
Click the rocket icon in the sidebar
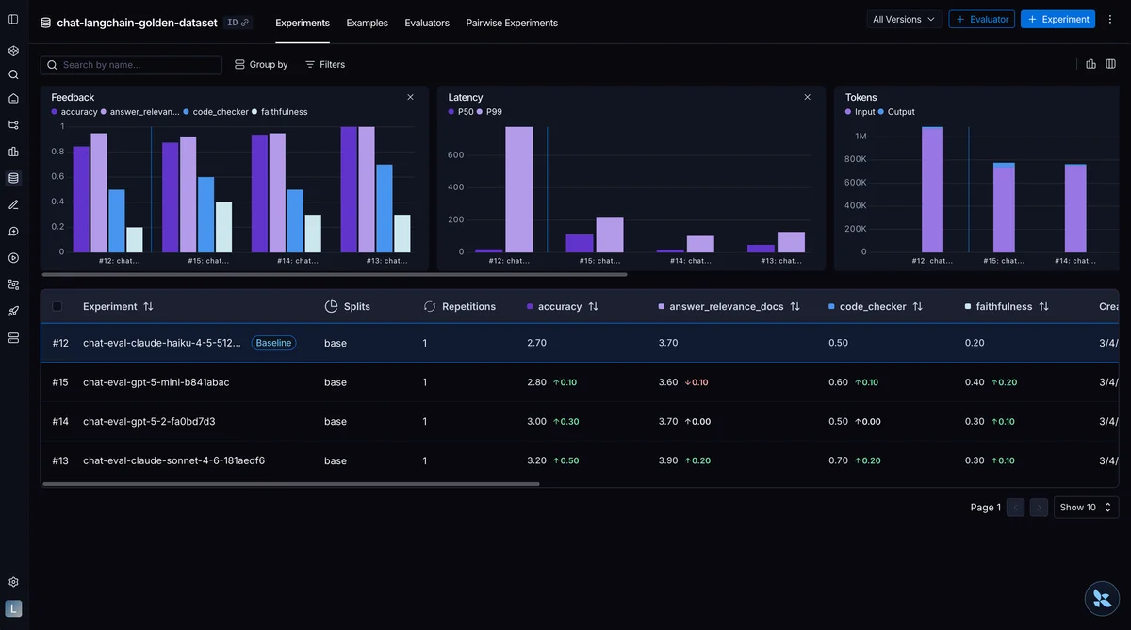pyautogui.click(x=13, y=311)
